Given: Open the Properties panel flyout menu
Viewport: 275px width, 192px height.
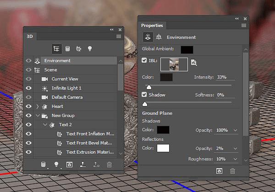Looking at the screenshot, I should point(244,26).
